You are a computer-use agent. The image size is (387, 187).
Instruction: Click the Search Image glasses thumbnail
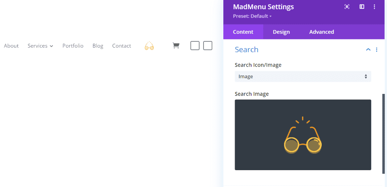[x=303, y=135]
